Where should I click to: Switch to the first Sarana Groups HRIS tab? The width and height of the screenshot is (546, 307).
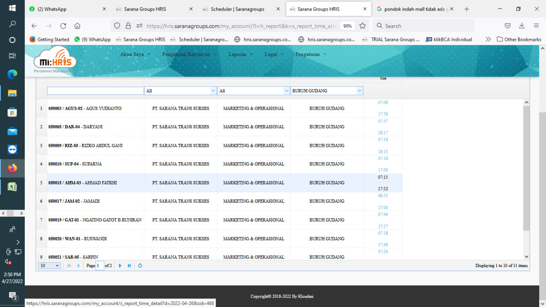click(x=154, y=9)
